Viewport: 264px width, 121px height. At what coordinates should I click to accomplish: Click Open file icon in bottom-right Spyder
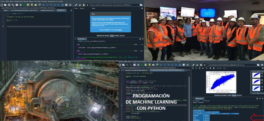click(x=123, y=65)
